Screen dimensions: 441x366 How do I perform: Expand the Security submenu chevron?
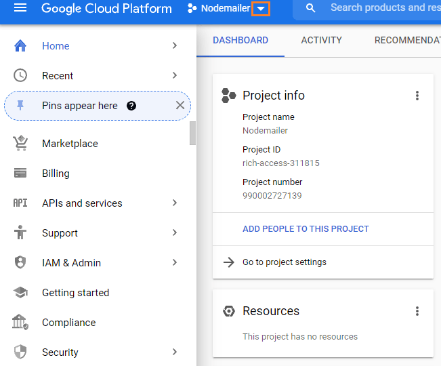tap(175, 352)
